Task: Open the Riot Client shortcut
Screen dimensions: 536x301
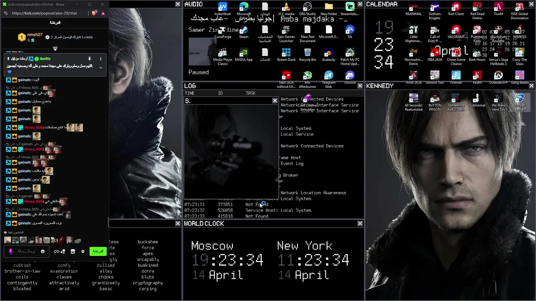Action: click(x=456, y=9)
